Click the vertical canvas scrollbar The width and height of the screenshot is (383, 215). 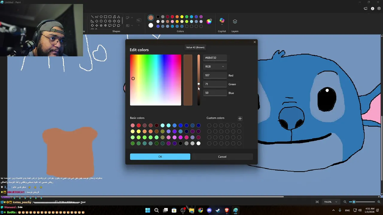click(381, 148)
